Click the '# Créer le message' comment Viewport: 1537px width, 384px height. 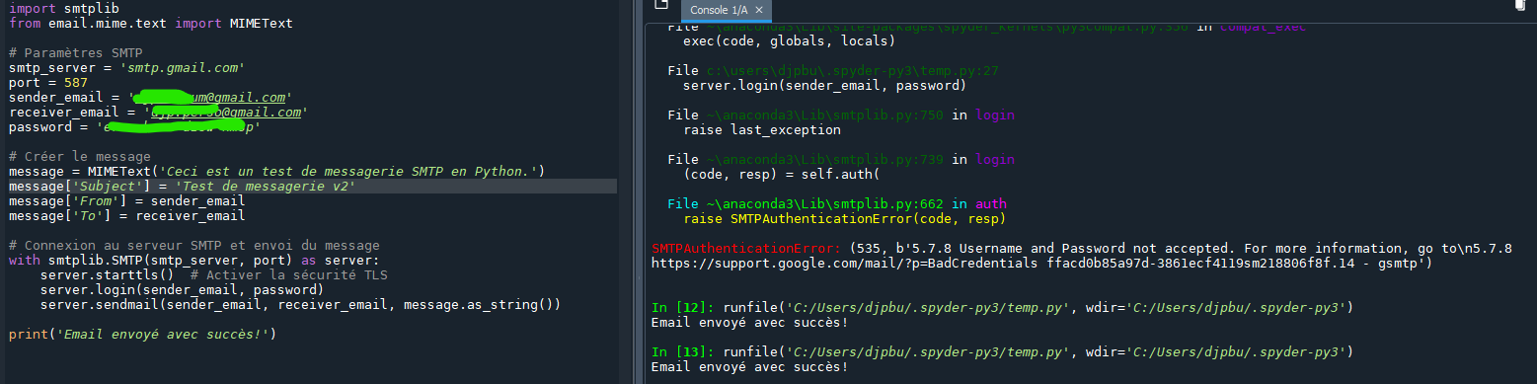point(80,157)
